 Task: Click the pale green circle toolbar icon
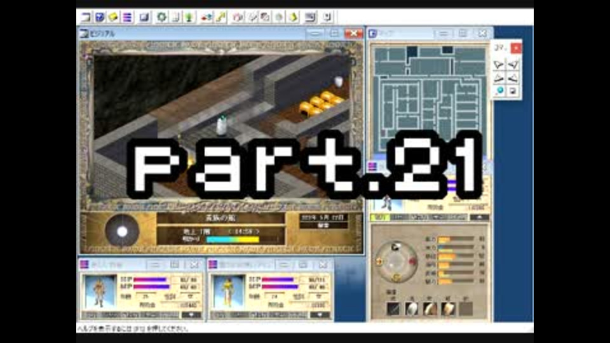click(x=279, y=17)
